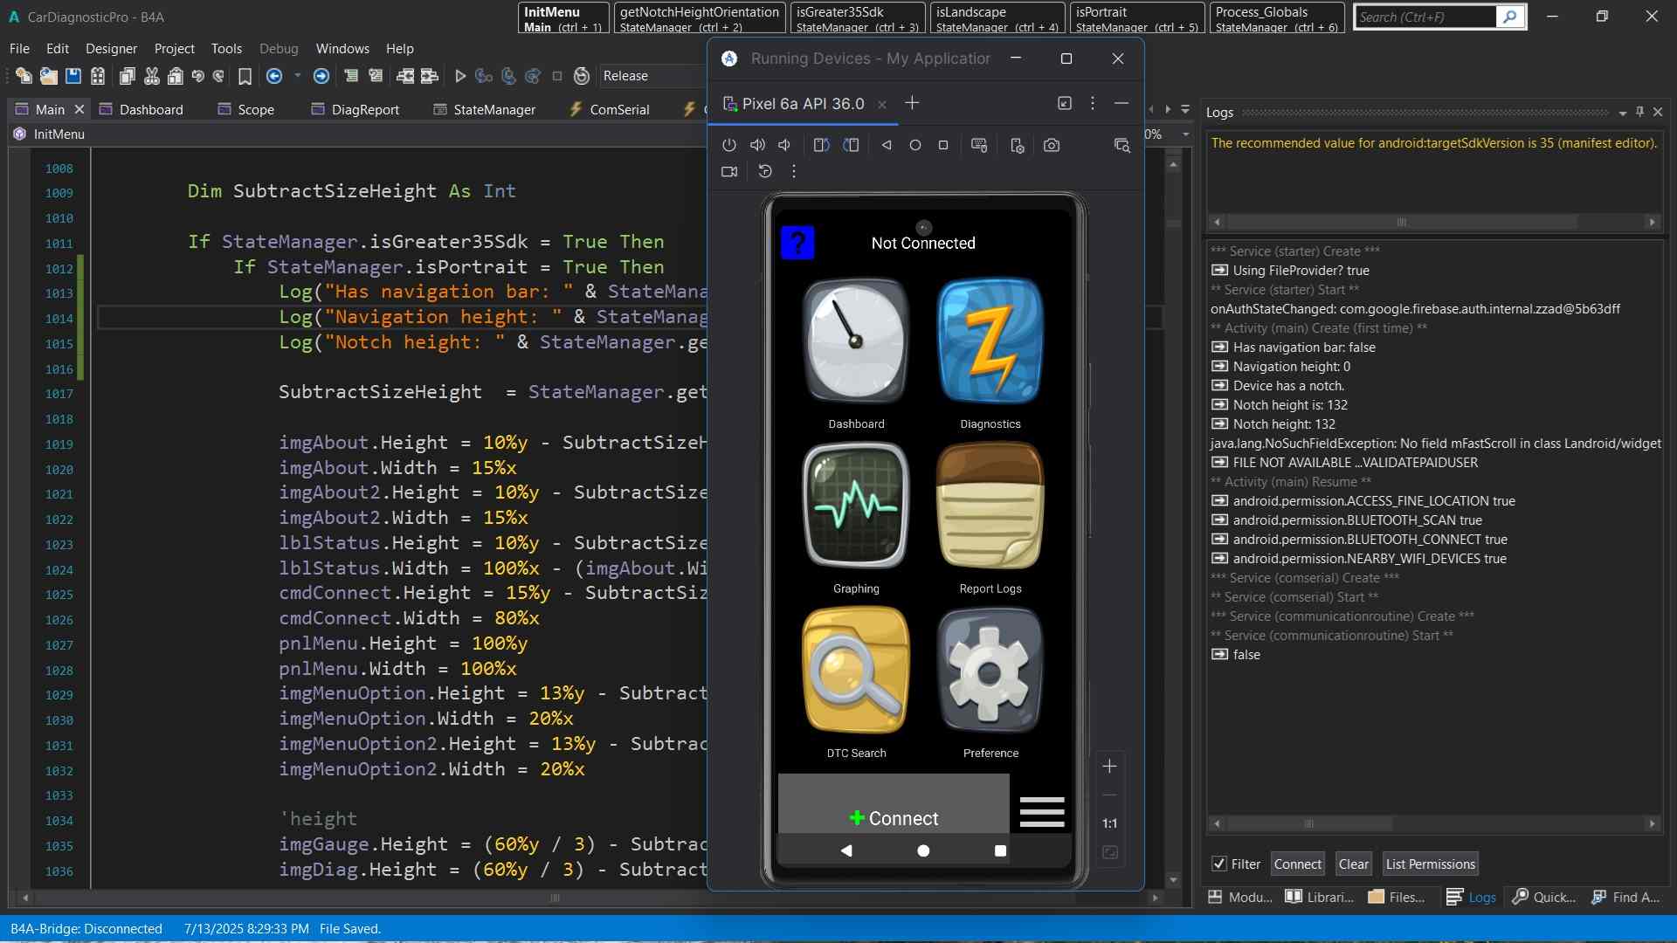
Task: Click the Save floppy disk icon
Action: [x=73, y=77]
